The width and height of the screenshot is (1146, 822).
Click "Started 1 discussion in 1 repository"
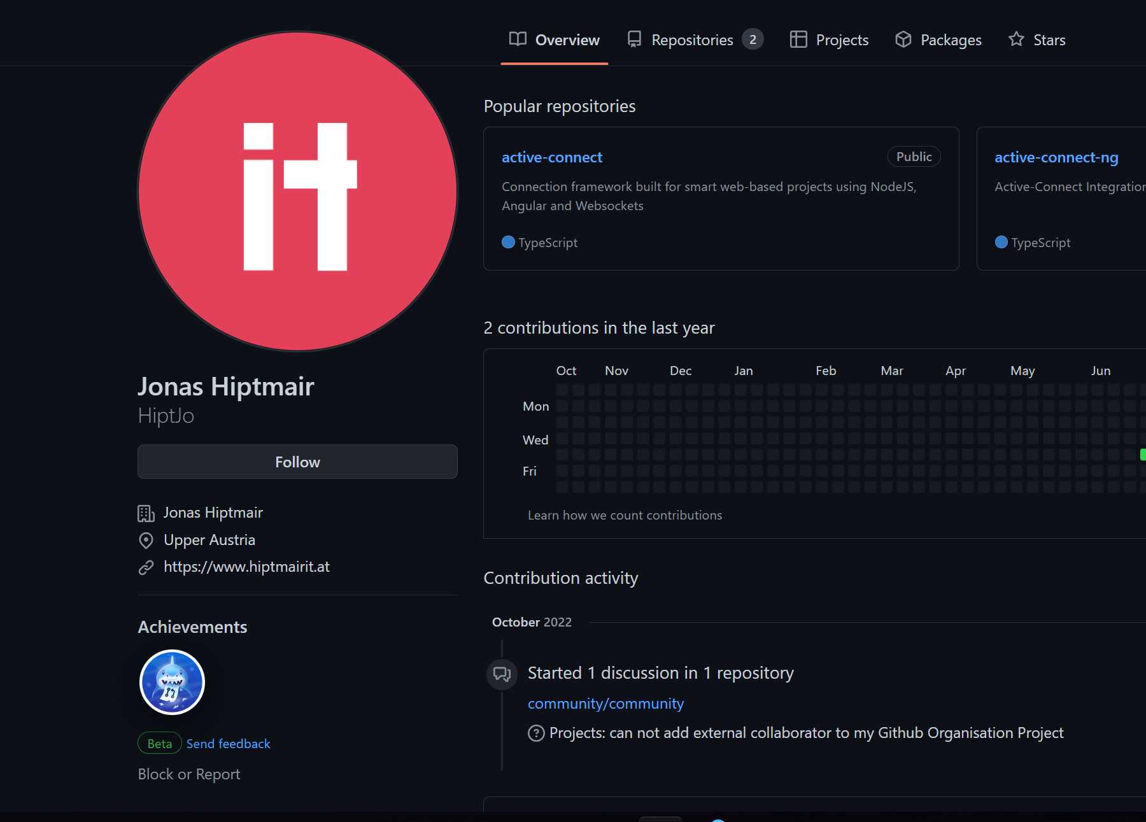pyautogui.click(x=661, y=673)
